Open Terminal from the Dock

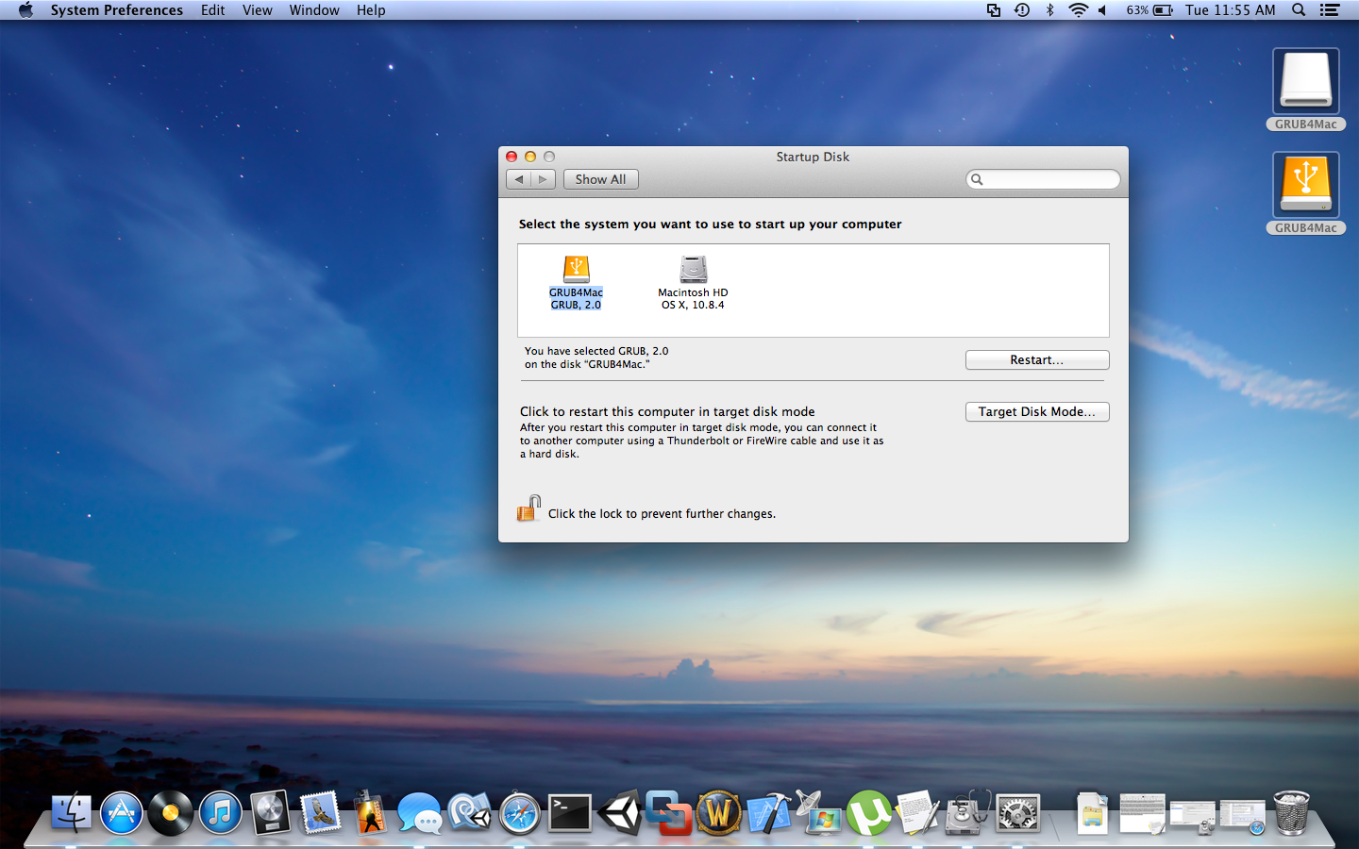(570, 812)
